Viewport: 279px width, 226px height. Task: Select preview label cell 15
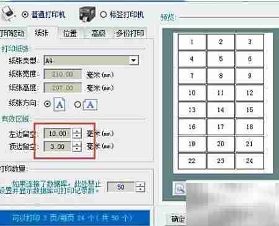250,110
